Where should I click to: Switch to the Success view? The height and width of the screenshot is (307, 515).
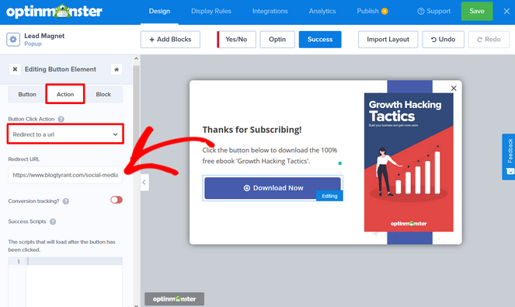(x=320, y=40)
